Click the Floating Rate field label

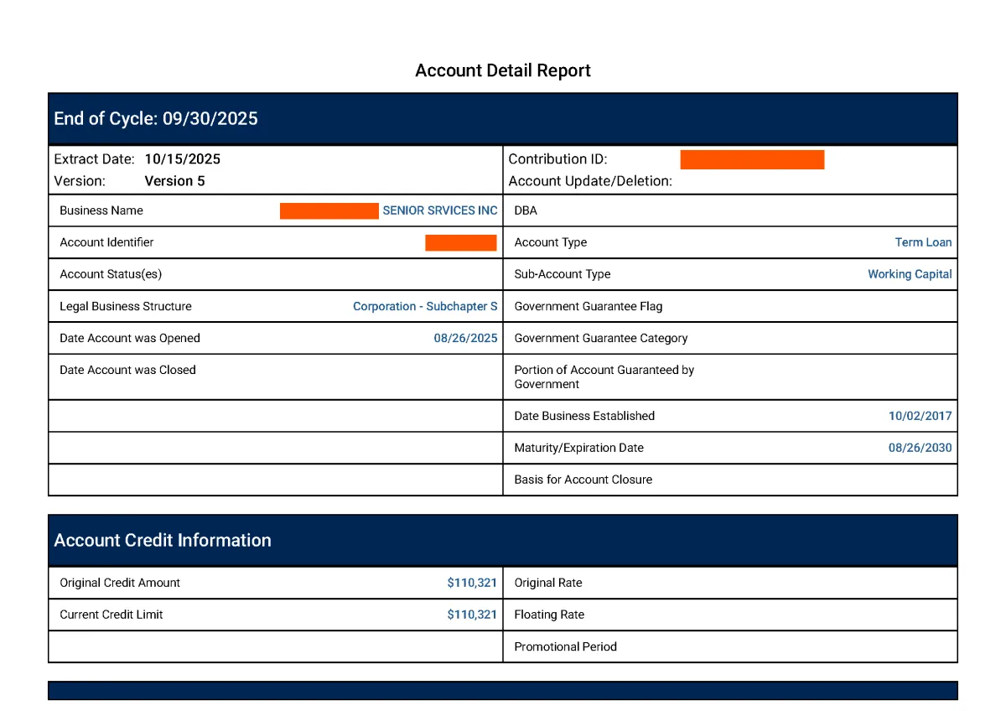549,615
